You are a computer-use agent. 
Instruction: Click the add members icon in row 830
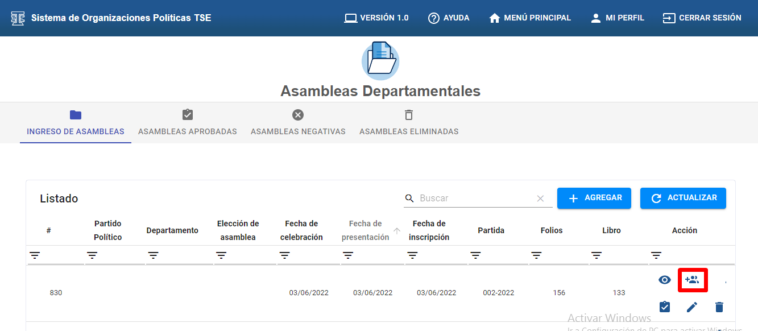click(692, 280)
